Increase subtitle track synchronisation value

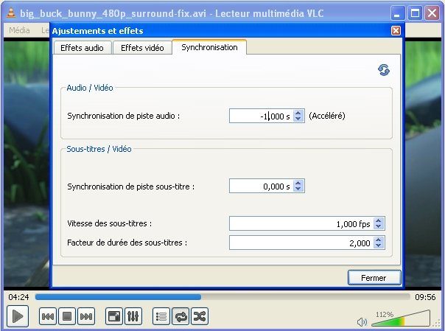click(298, 183)
